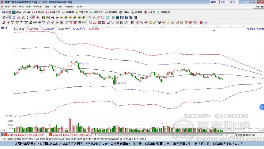Screen dimensions: 264x149
Task: Open the T数字表 tool
Action: [111, 12]
